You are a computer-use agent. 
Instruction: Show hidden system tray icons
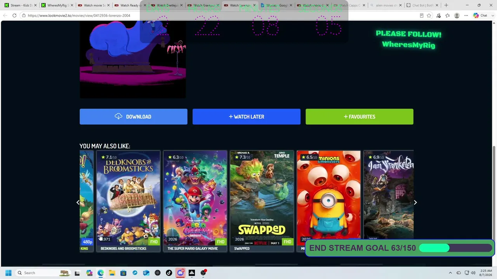(x=450, y=273)
